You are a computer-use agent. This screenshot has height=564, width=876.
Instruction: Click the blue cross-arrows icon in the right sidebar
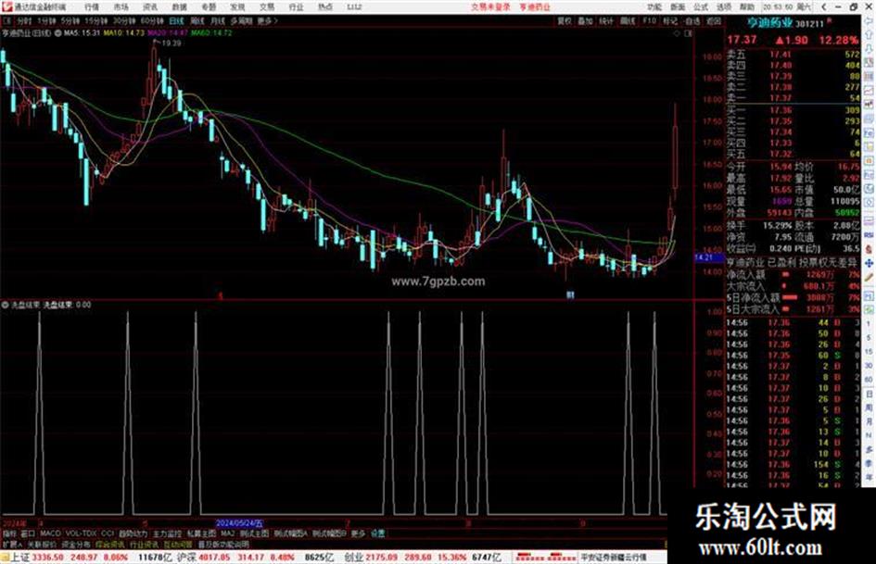coord(869,263)
